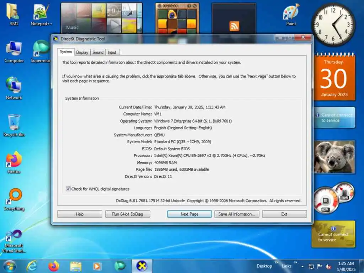Open Supermium from the taskbar
The height and width of the screenshot is (273, 364).
(x=120, y=266)
